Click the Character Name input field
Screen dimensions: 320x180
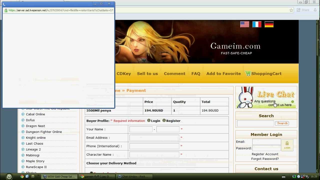154,154
